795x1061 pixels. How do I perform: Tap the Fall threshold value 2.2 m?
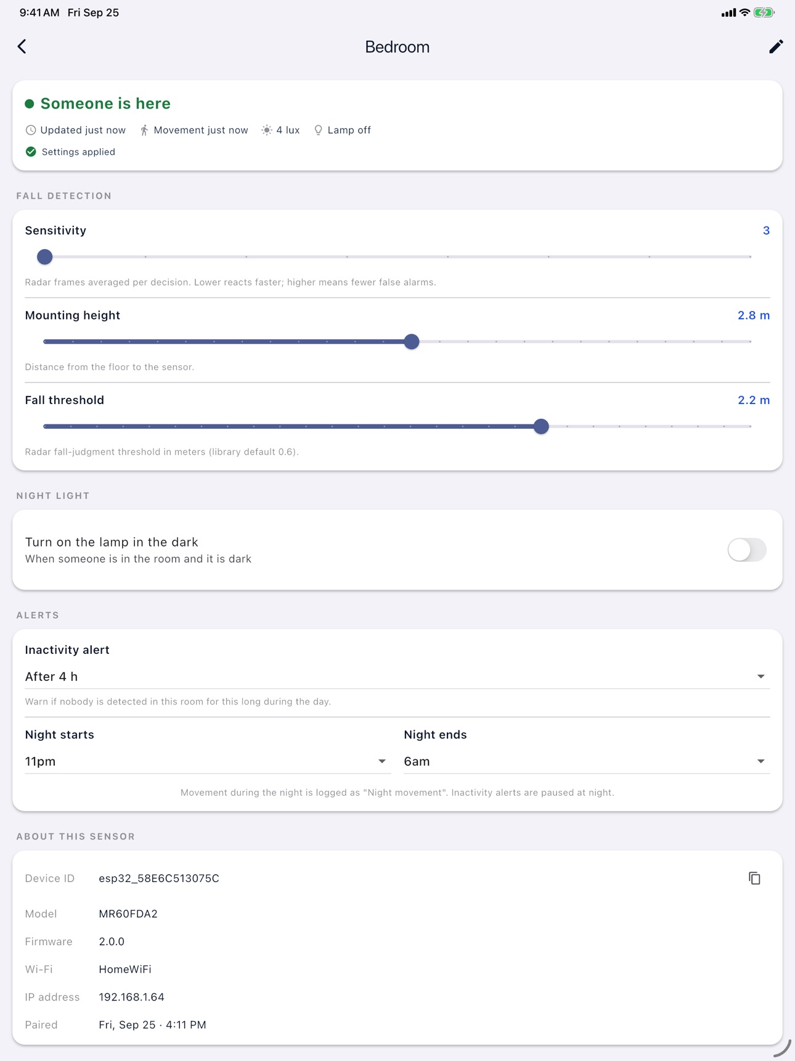(x=754, y=400)
